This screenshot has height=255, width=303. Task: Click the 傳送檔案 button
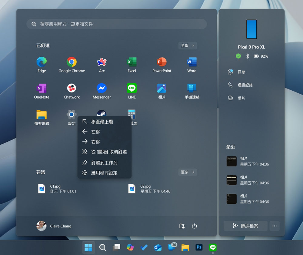[245, 226]
